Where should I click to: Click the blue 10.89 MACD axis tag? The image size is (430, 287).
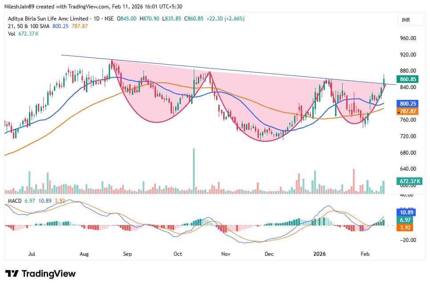(x=406, y=213)
